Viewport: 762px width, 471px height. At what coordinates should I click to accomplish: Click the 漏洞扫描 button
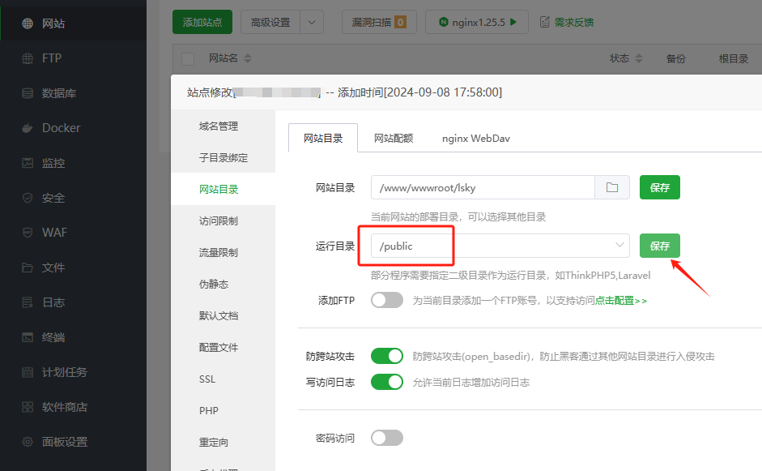379,23
